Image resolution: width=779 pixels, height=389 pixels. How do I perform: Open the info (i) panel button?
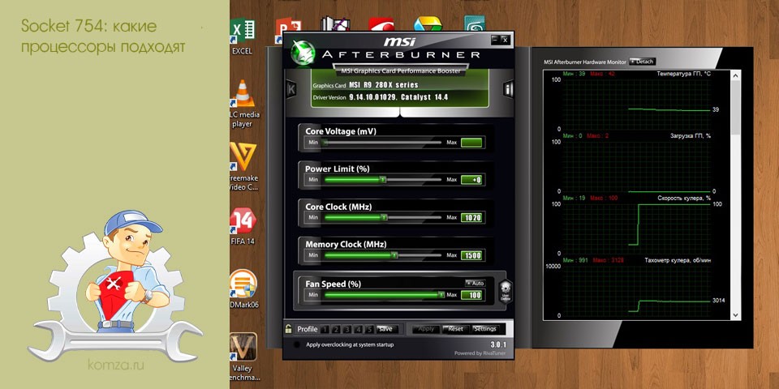508,89
